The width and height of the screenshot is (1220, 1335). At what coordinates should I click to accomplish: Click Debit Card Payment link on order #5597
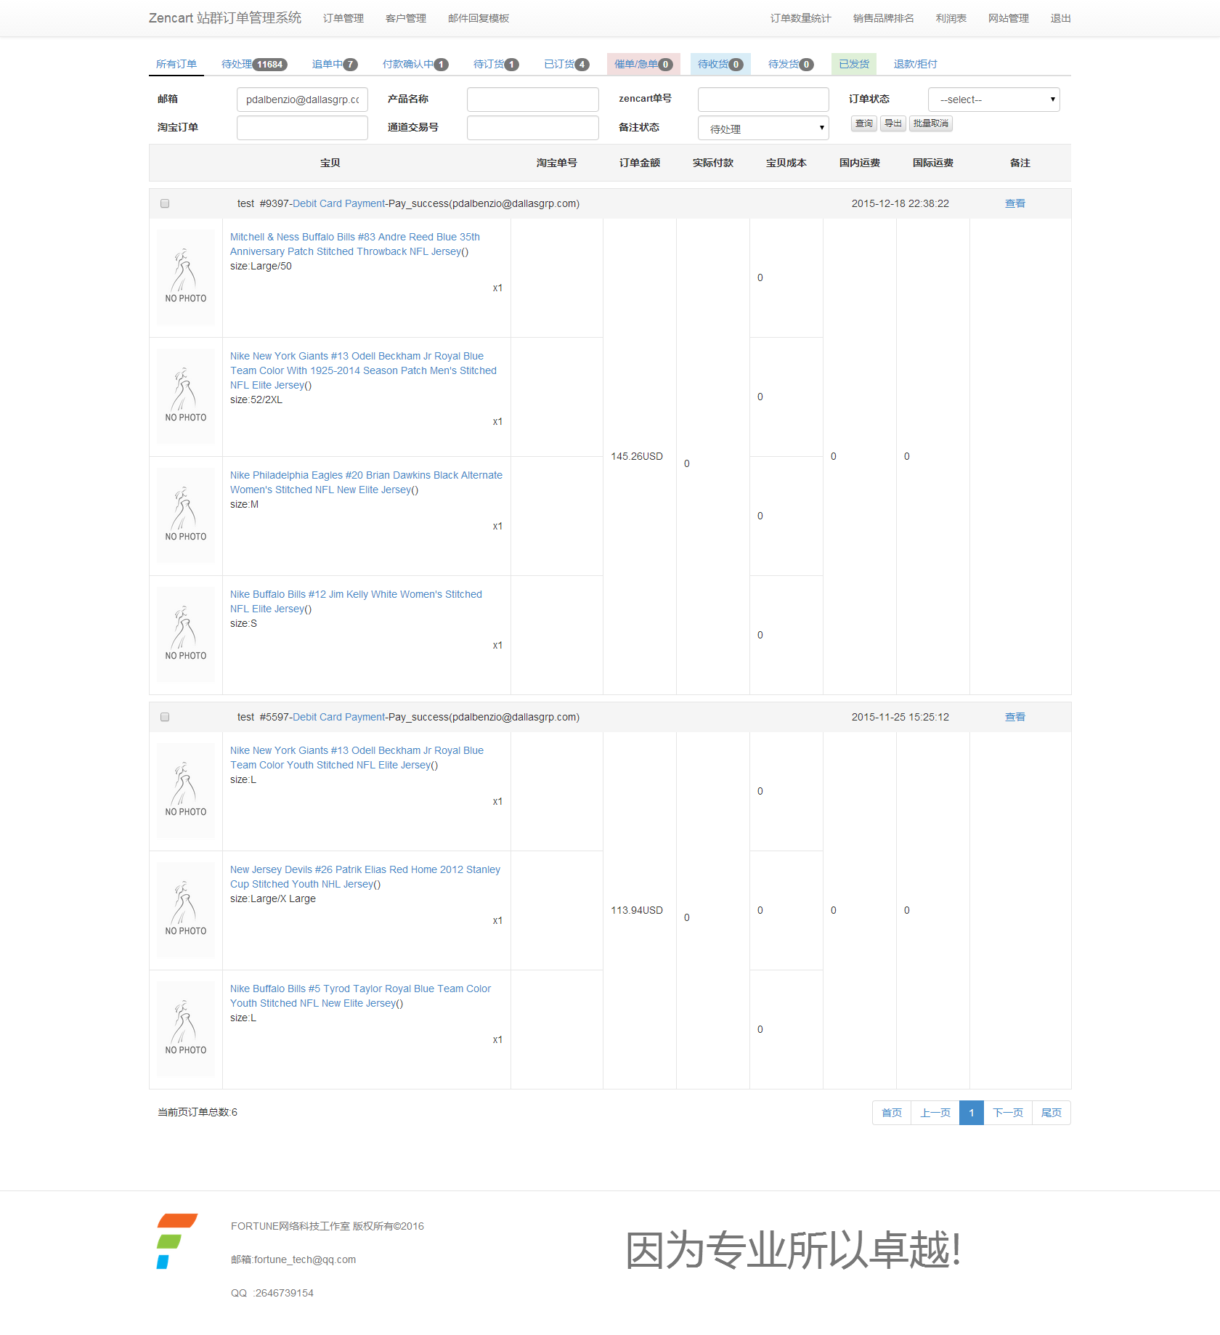(338, 717)
